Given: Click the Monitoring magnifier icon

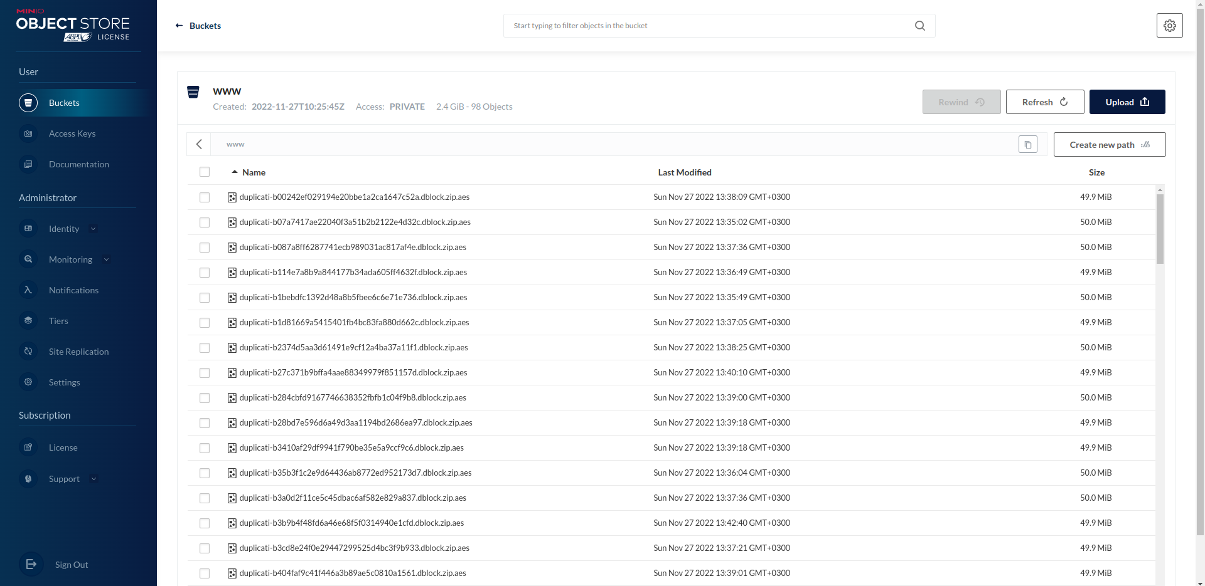Looking at the screenshot, I should [x=28, y=259].
